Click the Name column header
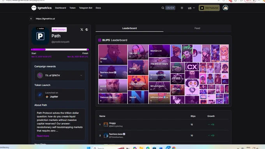Image resolution: width=265 pixels, height=149 pixels. [x=102, y=116]
